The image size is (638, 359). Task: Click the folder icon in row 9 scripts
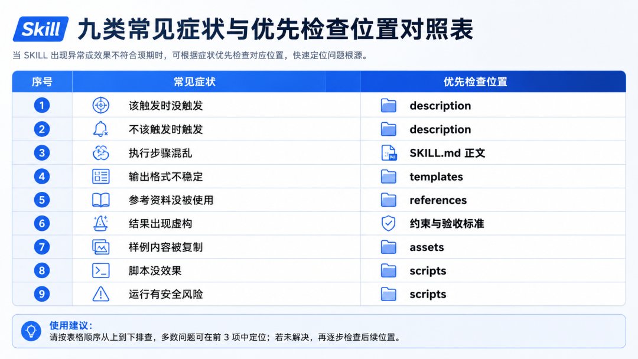[x=389, y=294]
